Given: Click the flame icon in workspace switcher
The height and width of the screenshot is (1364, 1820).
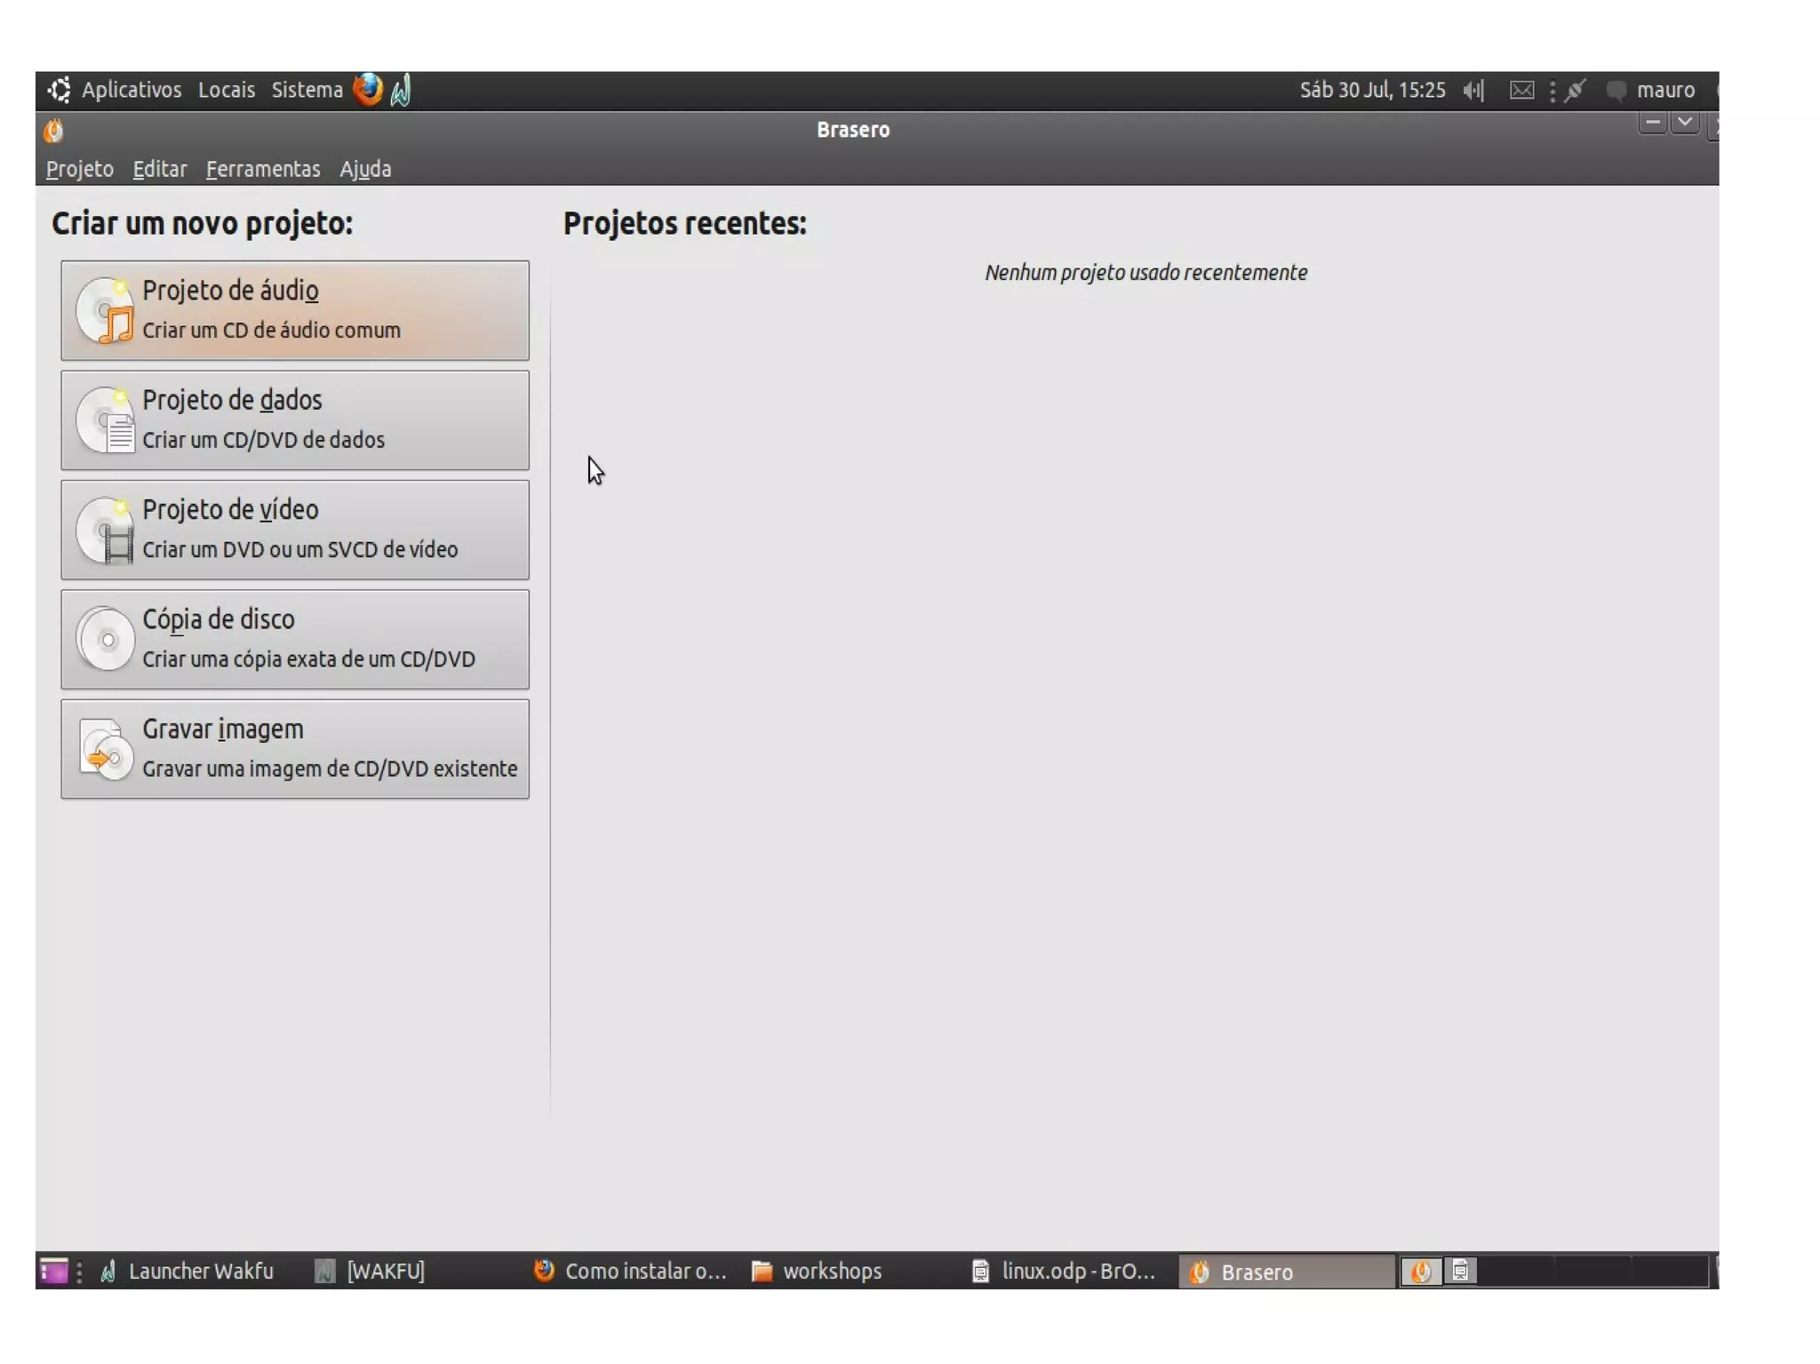Looking at the screenshot, I should tap(1421, 1272).
